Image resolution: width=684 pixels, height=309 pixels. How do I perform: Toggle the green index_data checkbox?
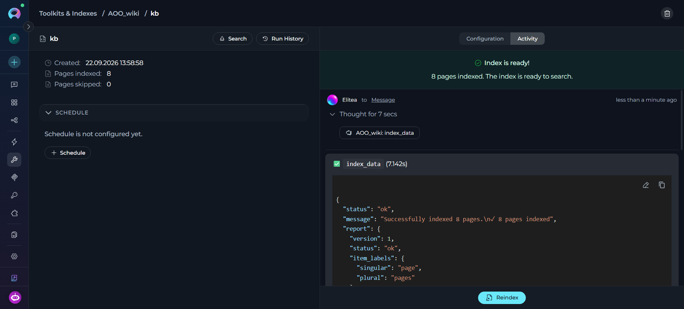(337, 164)
